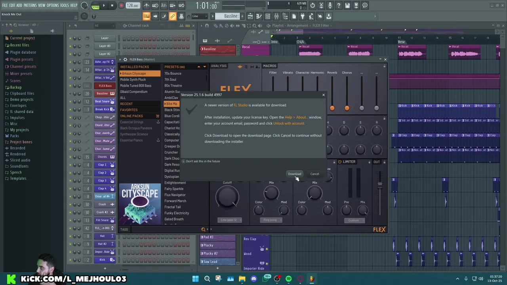Viewport: 507px width, 285px height.
Task: Choose the Fairy Sparkle preset
Action: click(174, 189)
